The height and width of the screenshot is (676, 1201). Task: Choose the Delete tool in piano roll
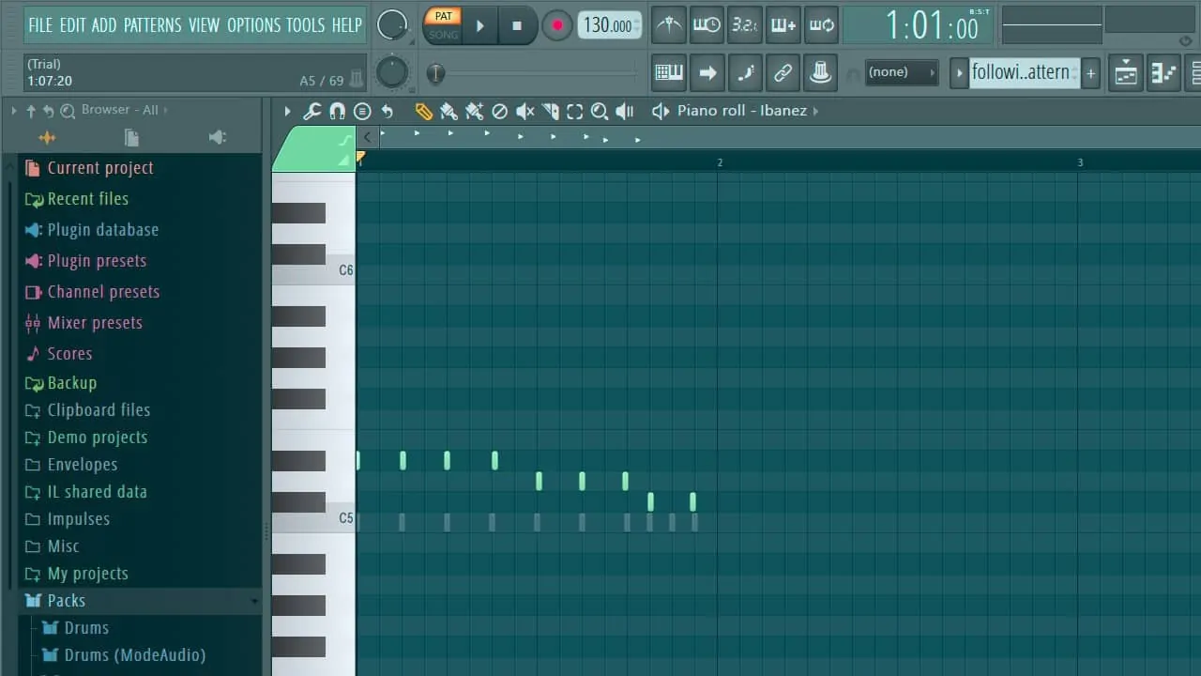coord(500,112)
